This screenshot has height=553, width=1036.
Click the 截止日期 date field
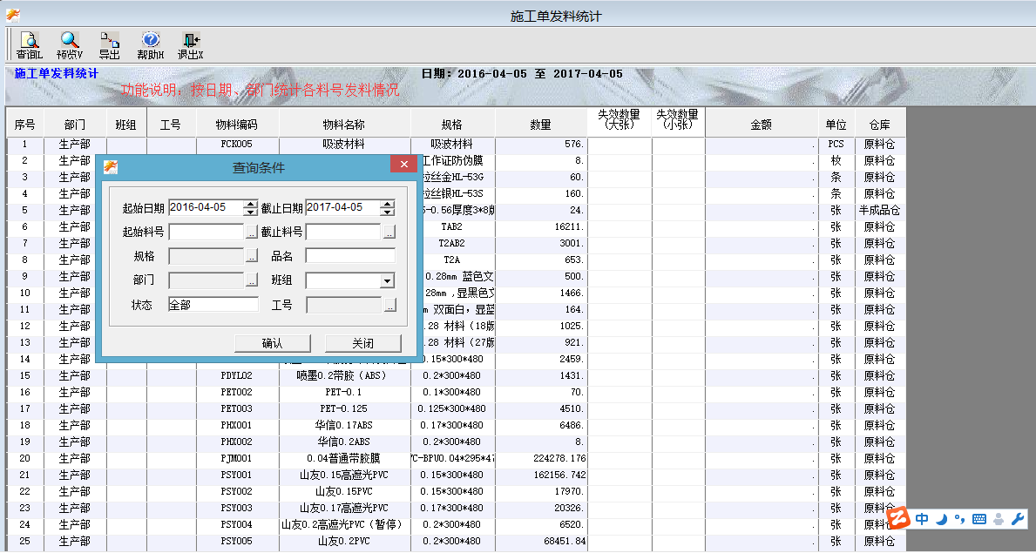point(343,207)
